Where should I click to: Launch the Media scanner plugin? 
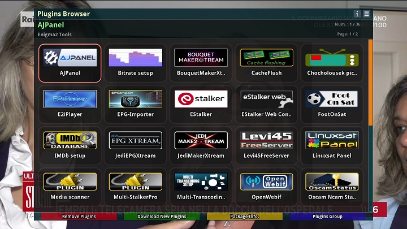tap(70, 187)
